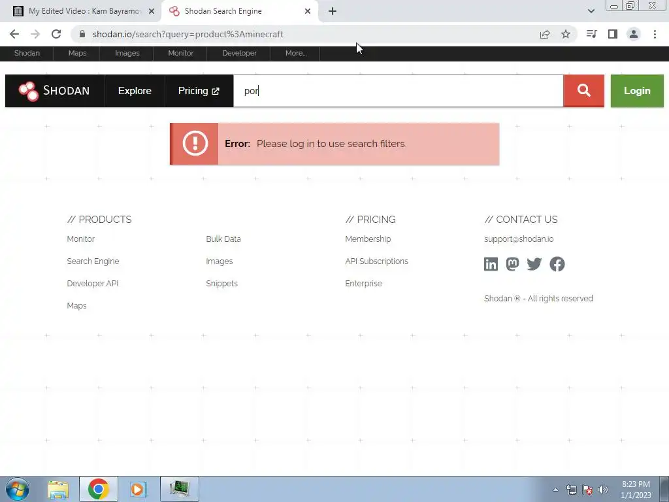Open Developer in the top black bar
The height and width of the screenshot is (502, 669).
(x=239, y=54)
